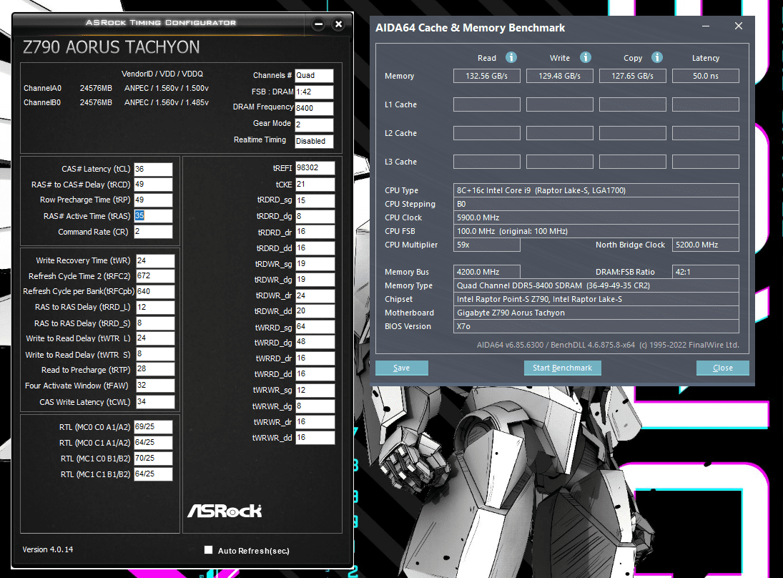Click the CAS Write Latency (tCWL) field
Image resolution: width=783 pixels, height=578 pixels.
[x=155, y=401]
